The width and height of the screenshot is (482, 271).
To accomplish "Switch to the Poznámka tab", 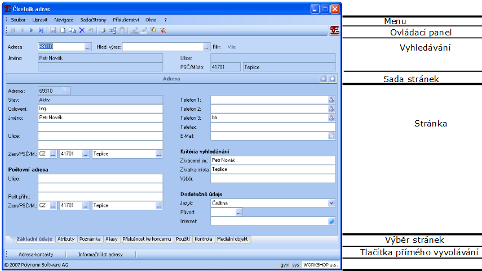I will point(90,239).
